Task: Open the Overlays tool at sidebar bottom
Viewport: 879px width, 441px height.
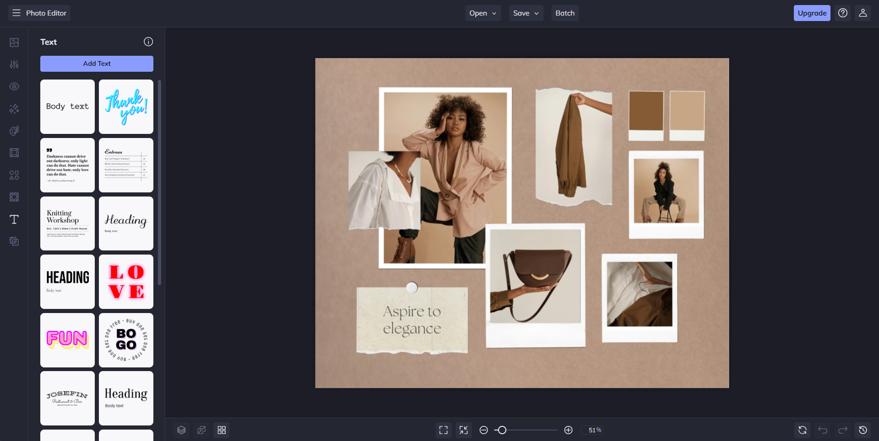Action: pyautogui.click(x=14, y=241)
